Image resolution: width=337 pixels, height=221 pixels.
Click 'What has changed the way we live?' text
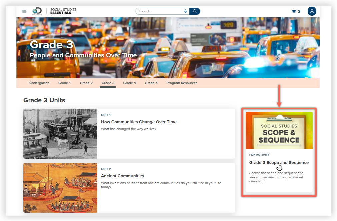tap(129, 129)
